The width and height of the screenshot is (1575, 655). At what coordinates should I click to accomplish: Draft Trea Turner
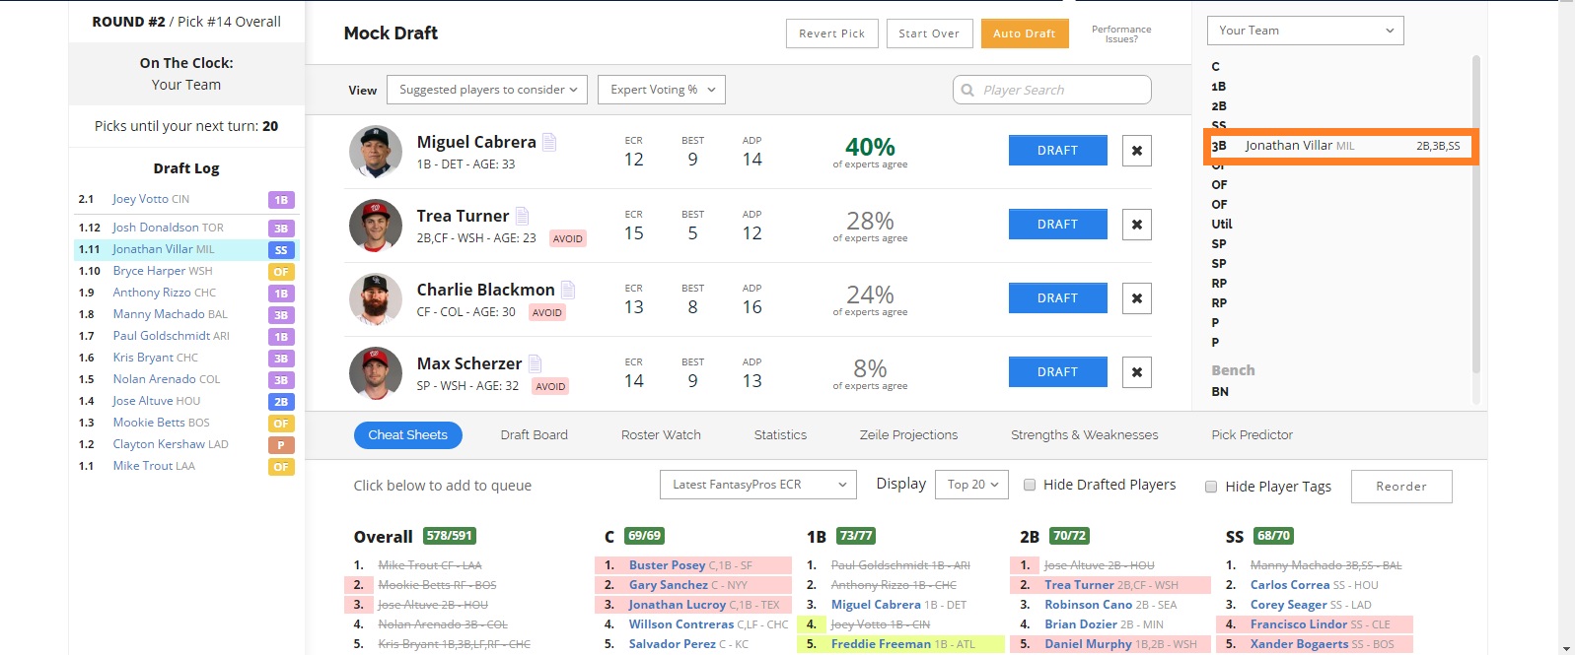coord(1057,225)
